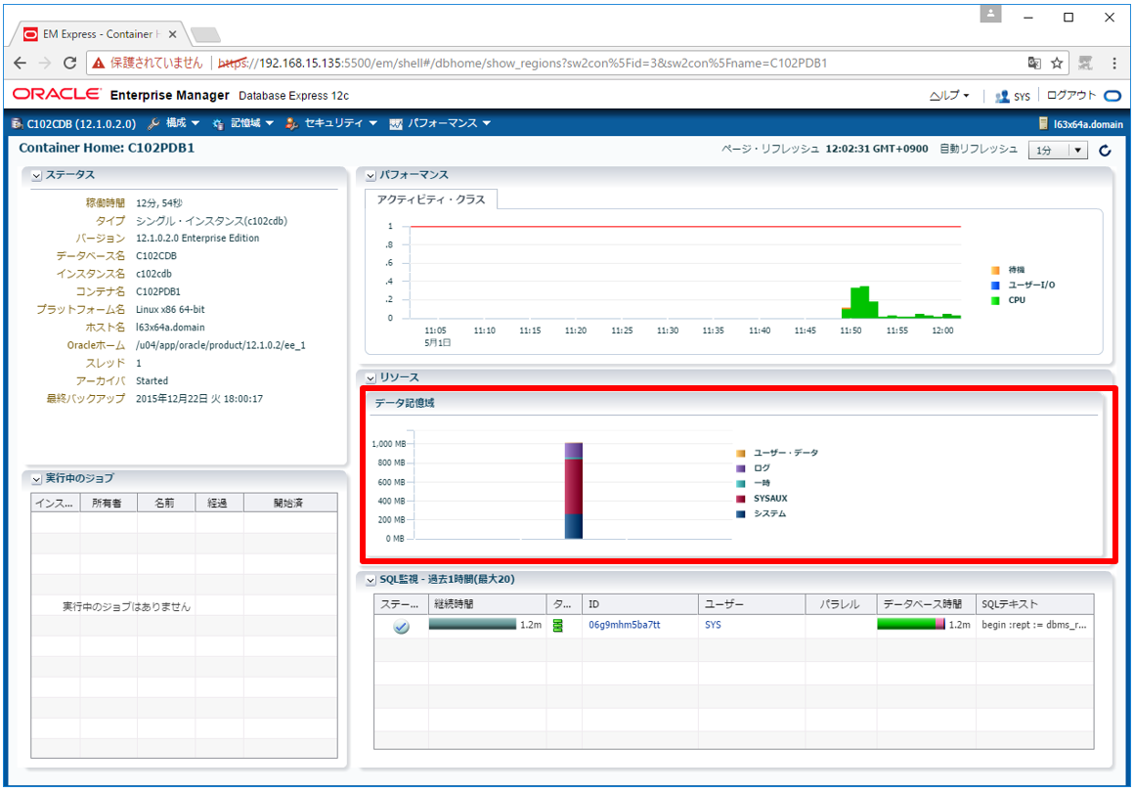The image size is (1134, 793).
Task: Click the ユーザー・データ legend swatch
Action: tap(741, 453)
